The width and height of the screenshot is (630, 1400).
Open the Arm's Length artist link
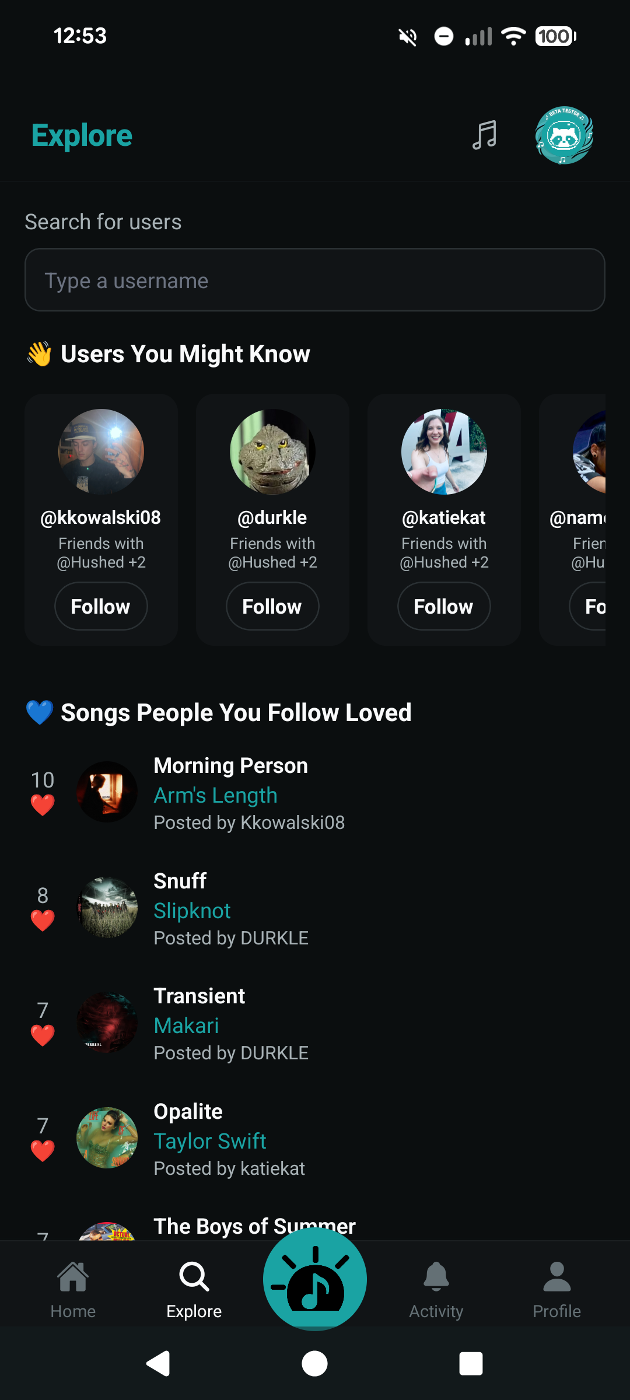(215, 795)
